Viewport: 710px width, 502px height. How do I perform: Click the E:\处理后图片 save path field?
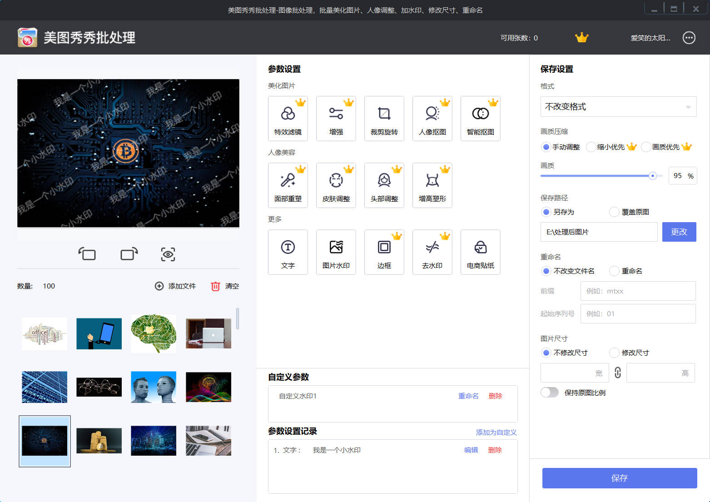pyautogui.click(x=599, y=232)
